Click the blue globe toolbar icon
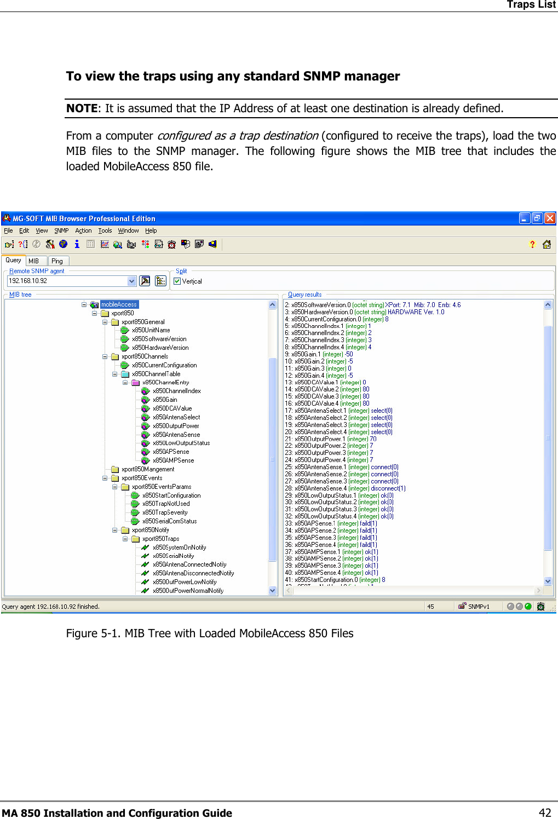The image size is (558, 819). (x=64, y=244)
